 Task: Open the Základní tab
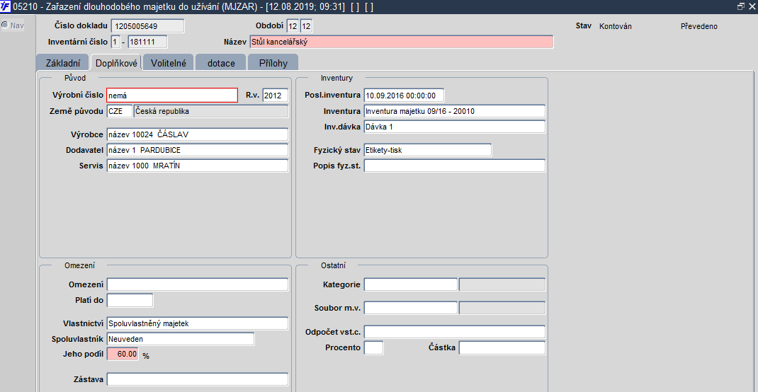coord(62,63)
